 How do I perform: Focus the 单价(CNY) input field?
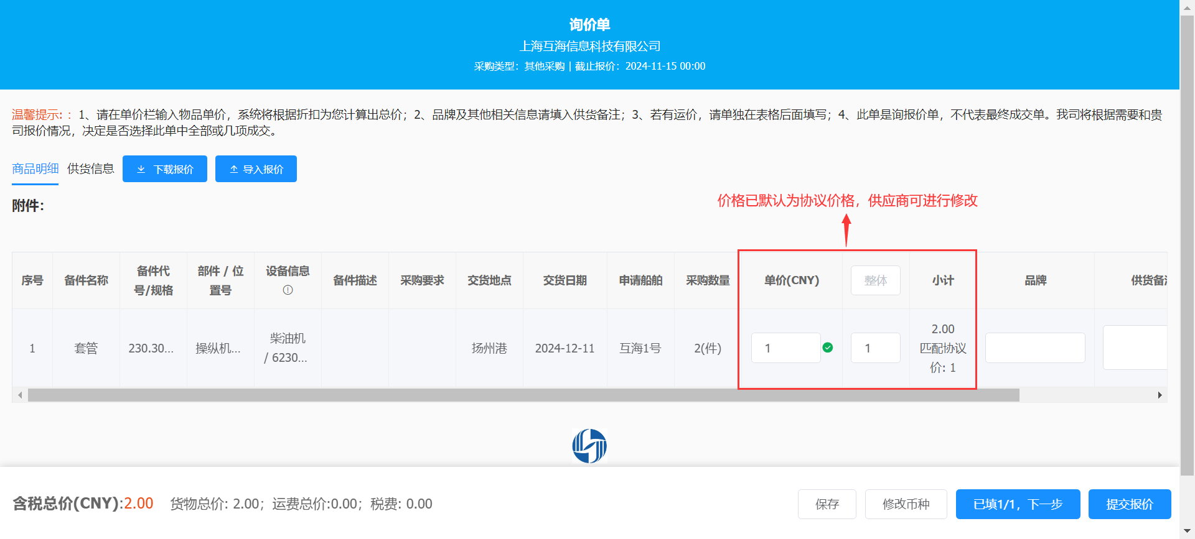(786, 348)
